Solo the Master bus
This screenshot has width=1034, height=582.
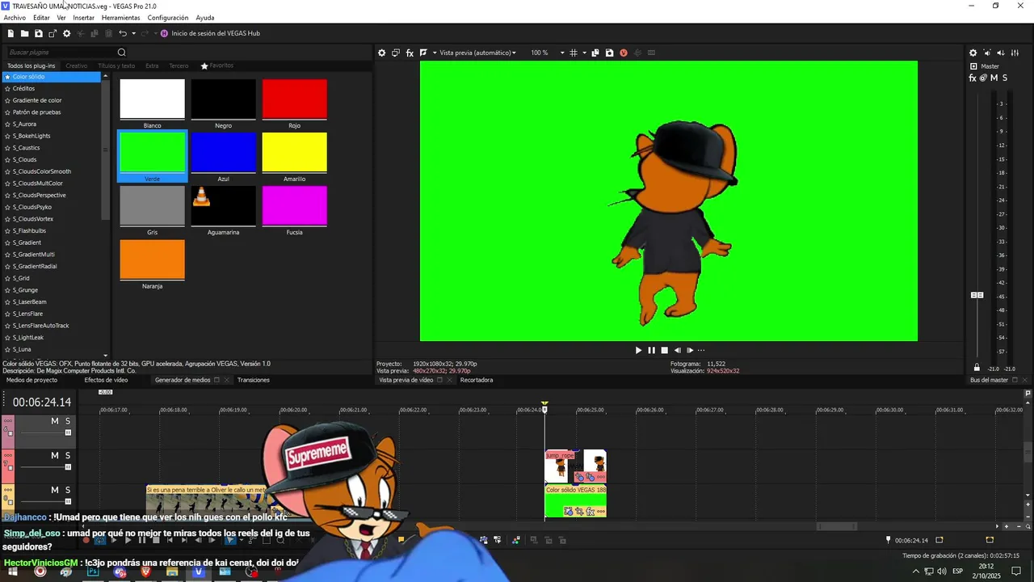(x=1005, y=78)
